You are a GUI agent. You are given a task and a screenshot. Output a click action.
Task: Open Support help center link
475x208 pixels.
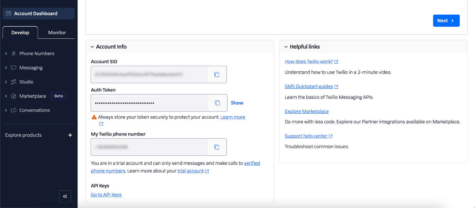306,136
